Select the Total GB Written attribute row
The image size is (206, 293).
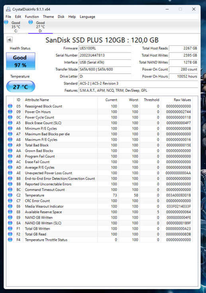click(x=99, y=228)
